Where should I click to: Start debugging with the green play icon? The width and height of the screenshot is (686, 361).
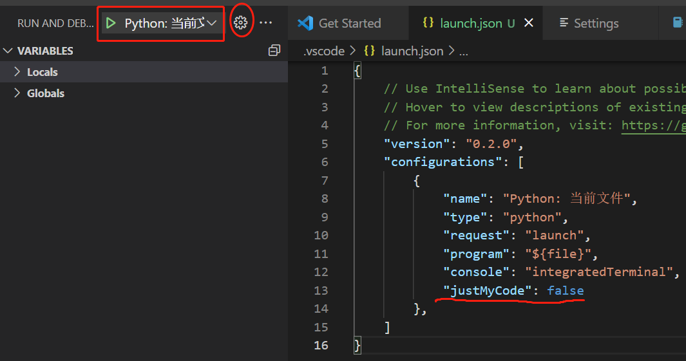click(x=111, y=23)
